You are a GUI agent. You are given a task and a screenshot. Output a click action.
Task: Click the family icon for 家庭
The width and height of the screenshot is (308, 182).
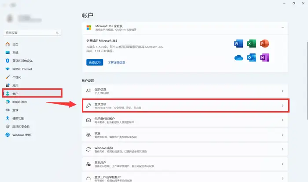88,135
